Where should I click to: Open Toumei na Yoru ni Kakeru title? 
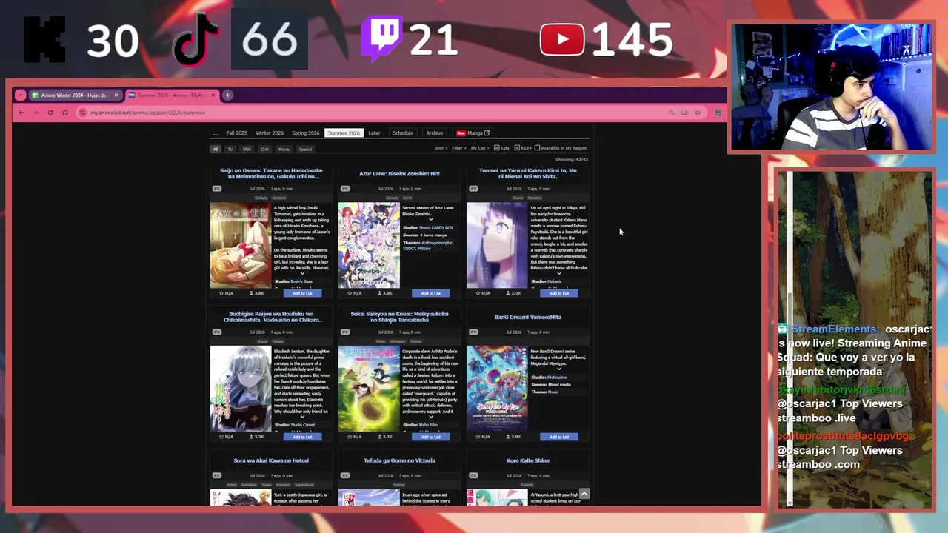click(x=527, y=173)
